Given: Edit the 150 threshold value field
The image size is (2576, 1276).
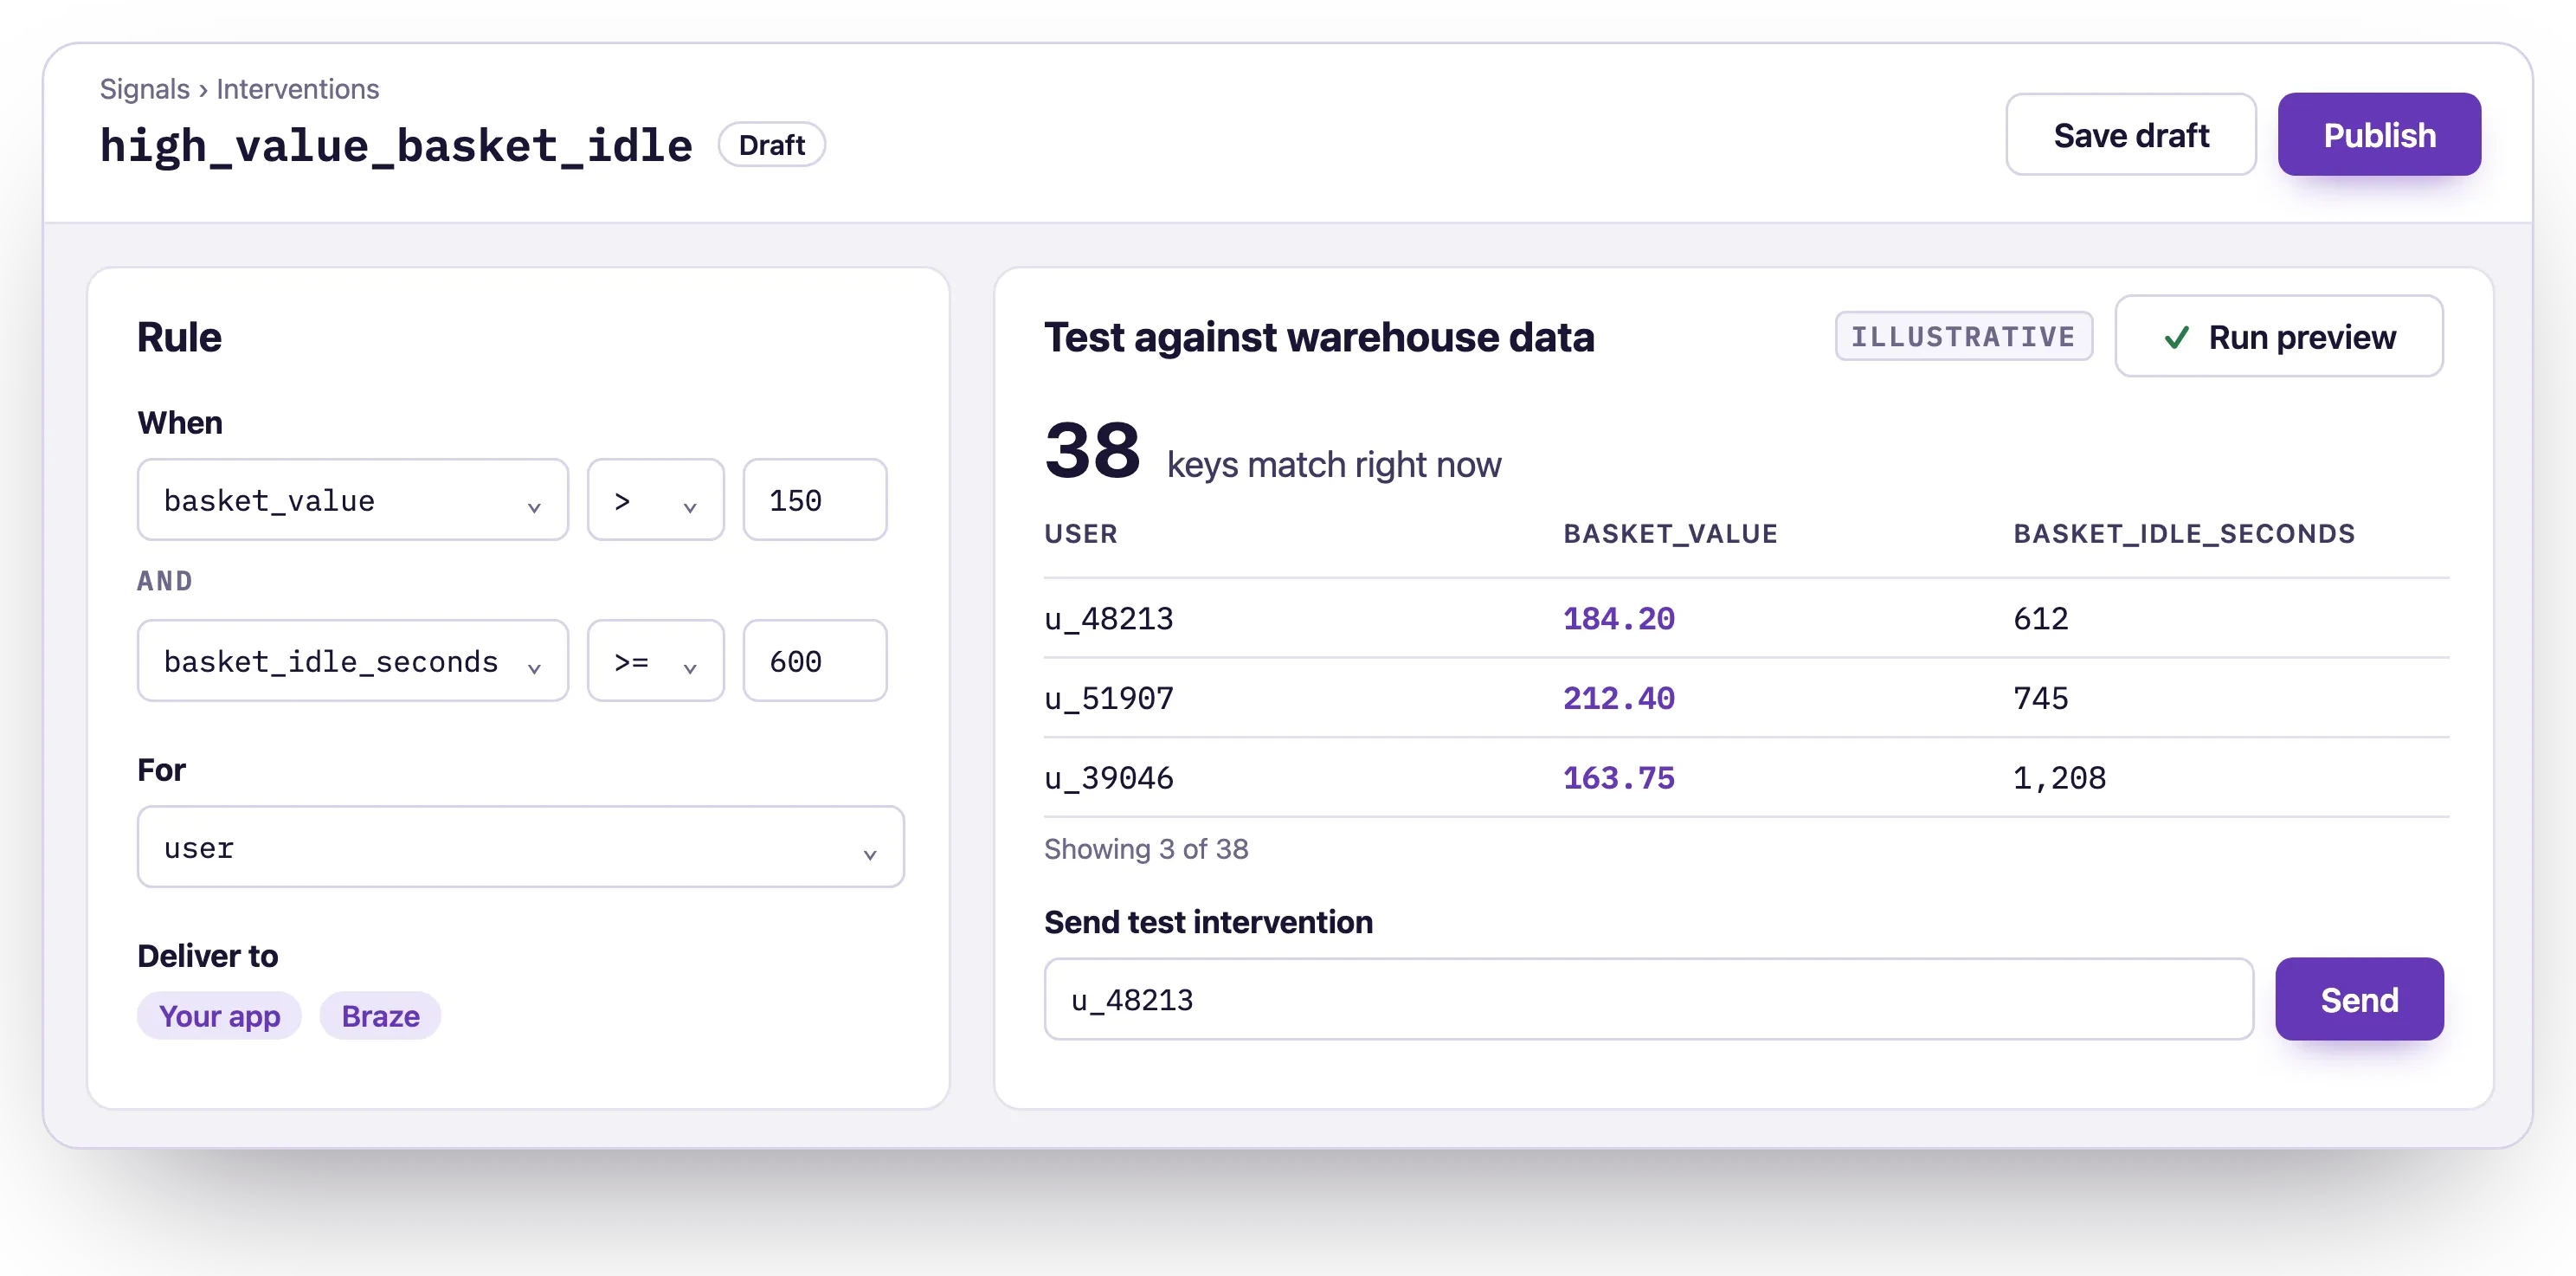Looking at the screenshot, I should [x=814, y=500].
